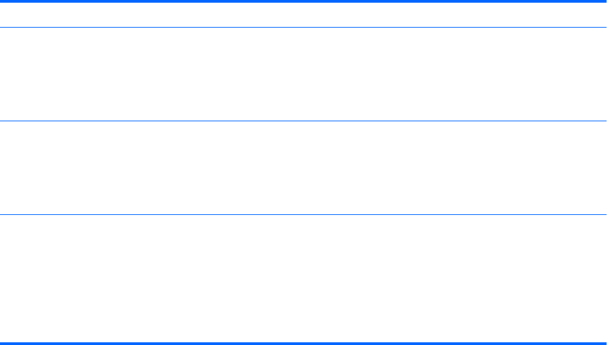
Task: Click the third empty table row
Action: click(303, 278)
